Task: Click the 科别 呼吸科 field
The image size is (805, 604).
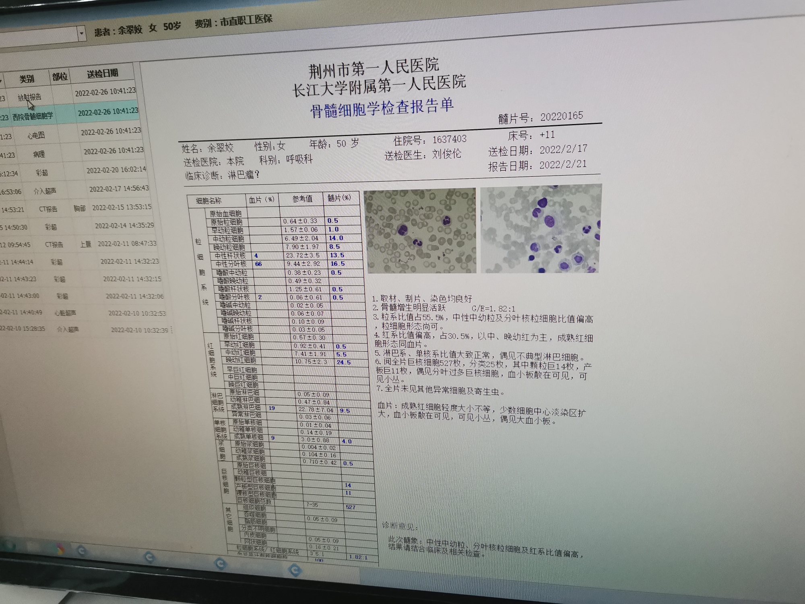Action: tap(286, 160)
